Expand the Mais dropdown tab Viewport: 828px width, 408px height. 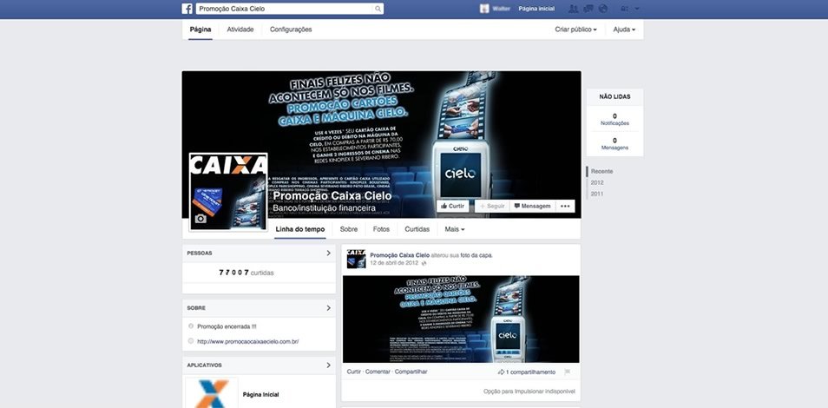[455, 229]
